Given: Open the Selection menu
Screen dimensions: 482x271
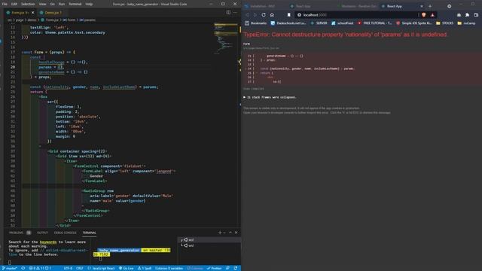Looking at the screenshot, I should click(28, 4).
